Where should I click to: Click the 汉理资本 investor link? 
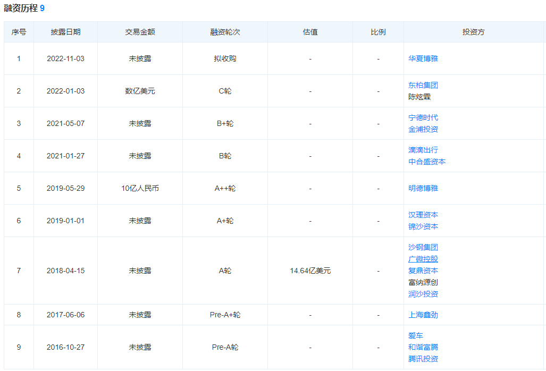click(x=423, y=215)
